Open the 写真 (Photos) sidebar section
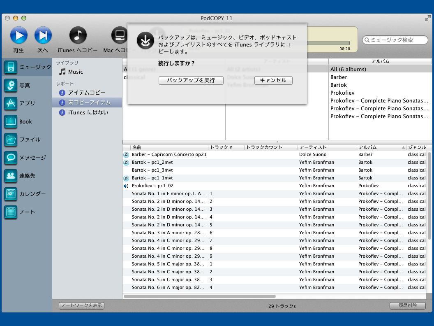Screen dimensions: 434x326 pos(27,85)
